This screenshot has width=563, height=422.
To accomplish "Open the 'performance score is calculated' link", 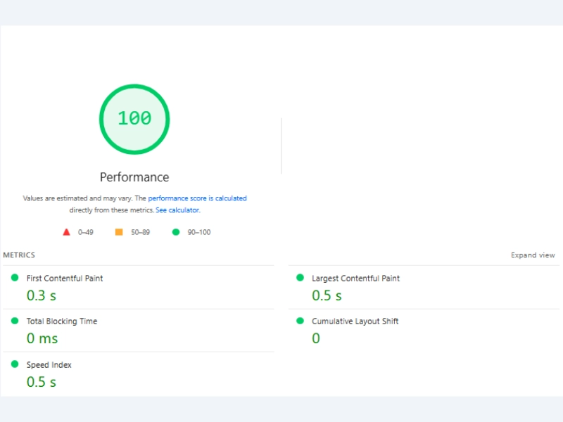I will pyautogui.click(x=197, y=198).
